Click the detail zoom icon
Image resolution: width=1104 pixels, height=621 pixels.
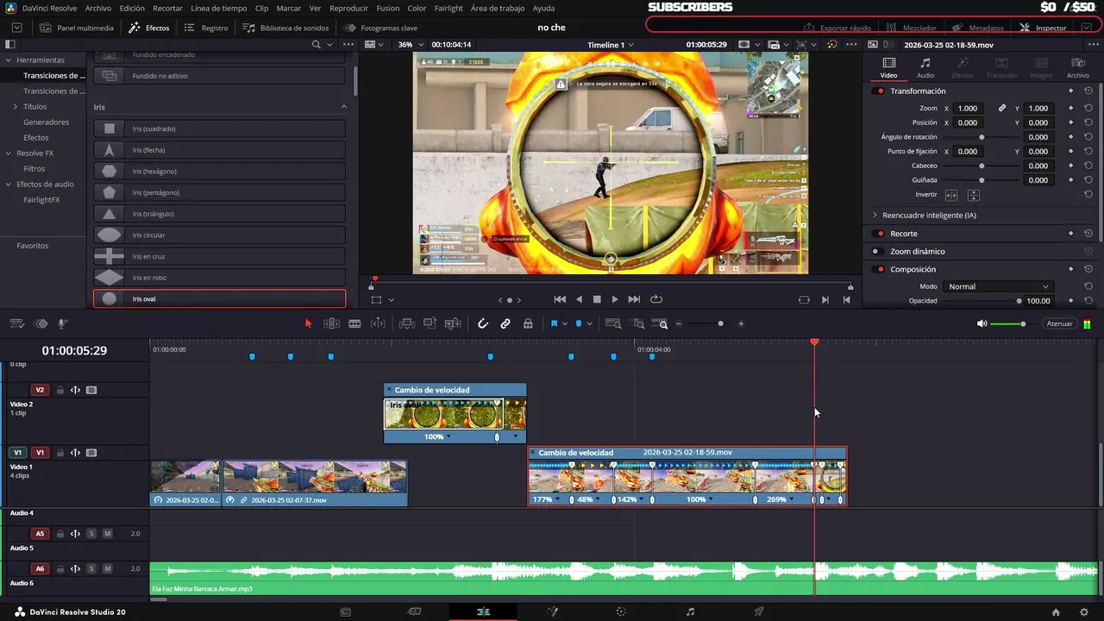pyautogui.click(x=638, y=323)
